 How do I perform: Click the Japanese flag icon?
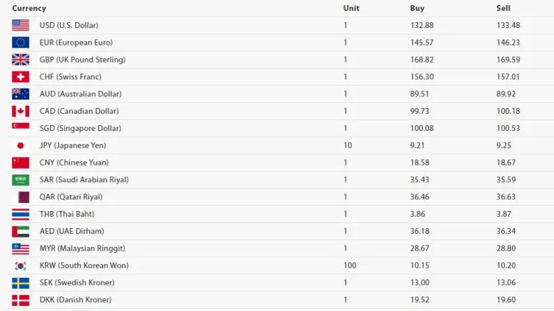(x=20, y=145)
